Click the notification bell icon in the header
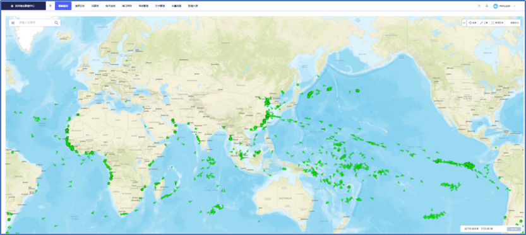Image resolution: width=526 pixels, height=235 pixels. click(x=487, y=6)
